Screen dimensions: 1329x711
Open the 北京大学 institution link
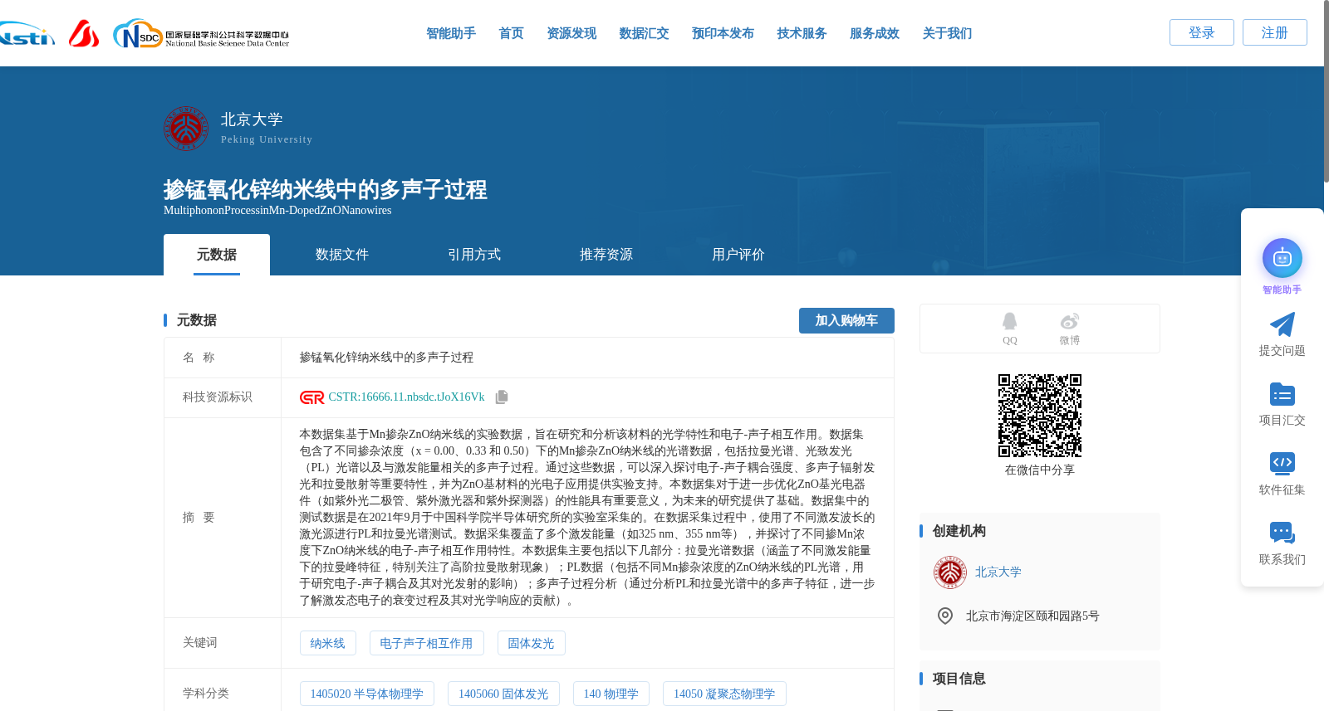998,572
